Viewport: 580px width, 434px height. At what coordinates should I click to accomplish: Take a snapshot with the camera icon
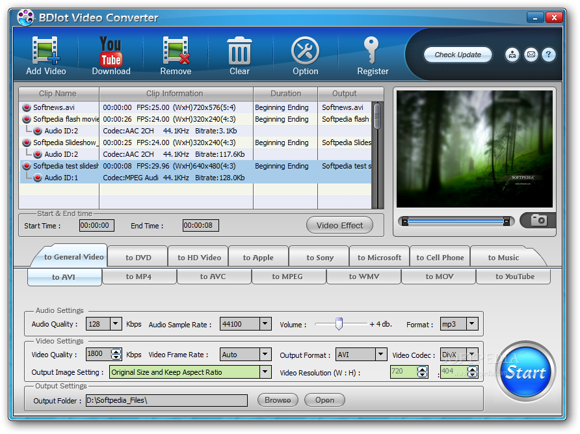coord(538,221)
